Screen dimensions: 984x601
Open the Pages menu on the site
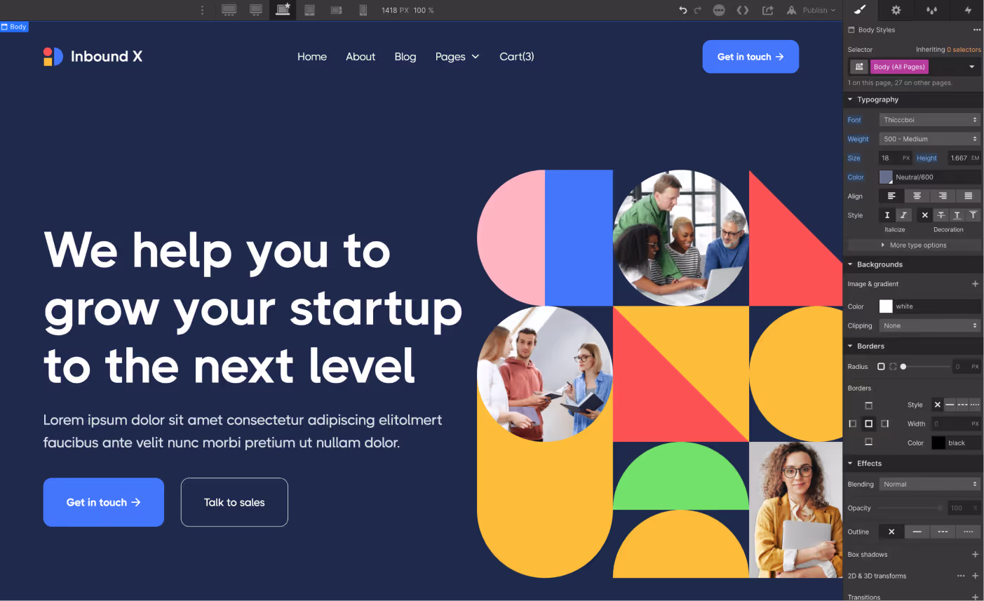457,57
